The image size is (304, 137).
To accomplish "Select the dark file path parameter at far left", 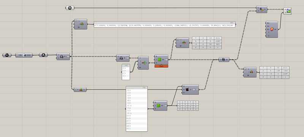I will pos(7,55).
